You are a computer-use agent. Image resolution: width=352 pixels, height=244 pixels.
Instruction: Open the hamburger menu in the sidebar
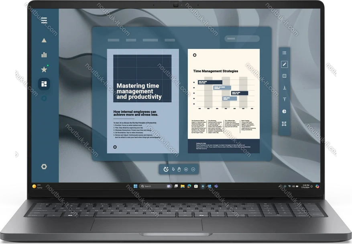point(44,20)
